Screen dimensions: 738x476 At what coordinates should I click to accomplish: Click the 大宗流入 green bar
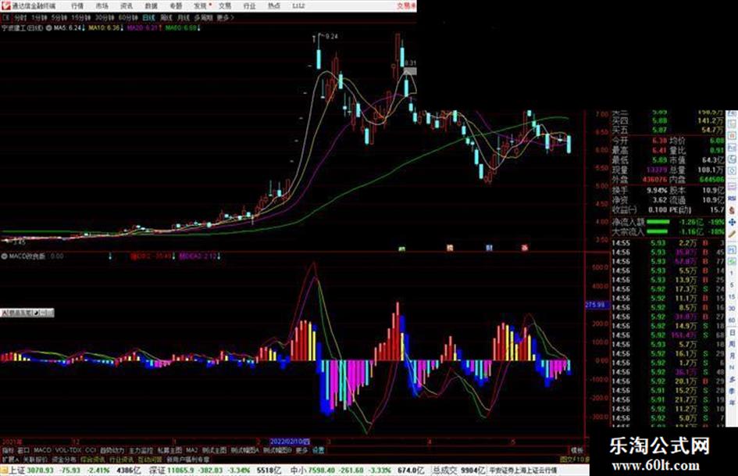click(x=658, y=231)
